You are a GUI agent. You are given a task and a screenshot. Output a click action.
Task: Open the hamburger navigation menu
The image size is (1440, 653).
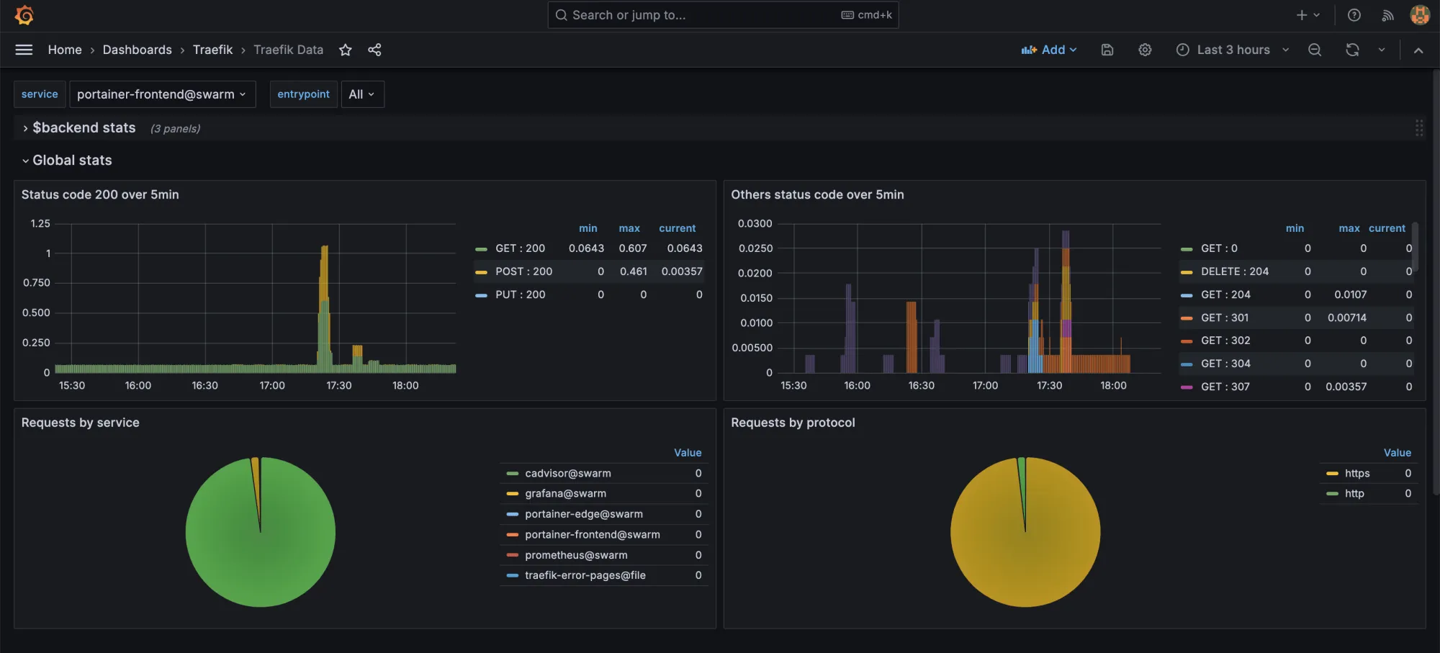24,50
